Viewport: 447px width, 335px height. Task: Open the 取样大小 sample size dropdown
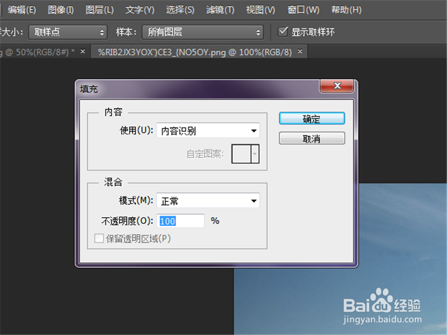[67, 32]
